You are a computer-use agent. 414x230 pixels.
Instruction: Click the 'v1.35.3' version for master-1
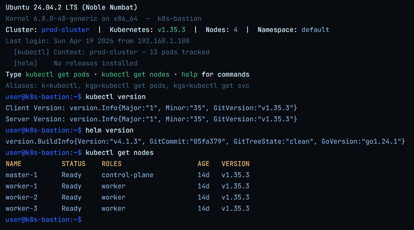(x=236, y=175)
